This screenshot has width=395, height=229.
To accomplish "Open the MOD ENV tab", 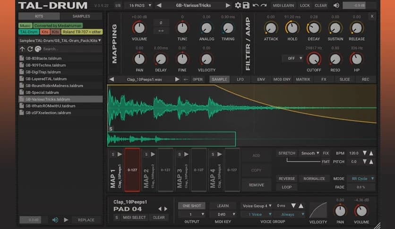I will 282,79.
